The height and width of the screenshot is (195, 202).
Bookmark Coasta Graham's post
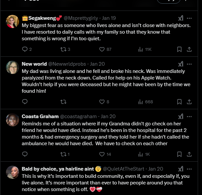coord(179,154)
